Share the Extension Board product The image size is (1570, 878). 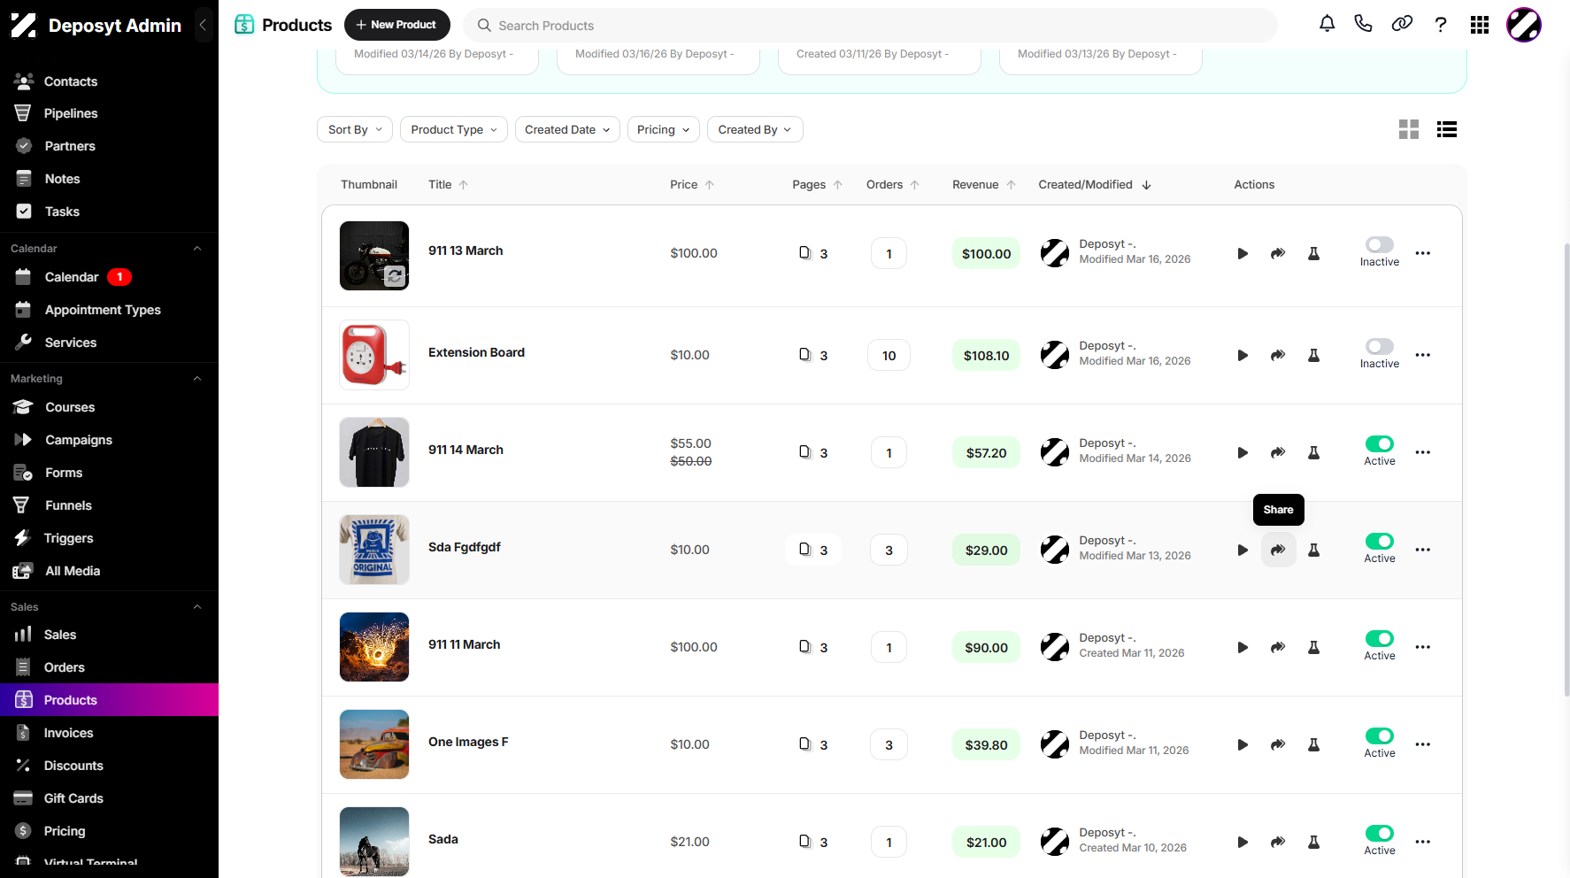[x=1278, y=355]
